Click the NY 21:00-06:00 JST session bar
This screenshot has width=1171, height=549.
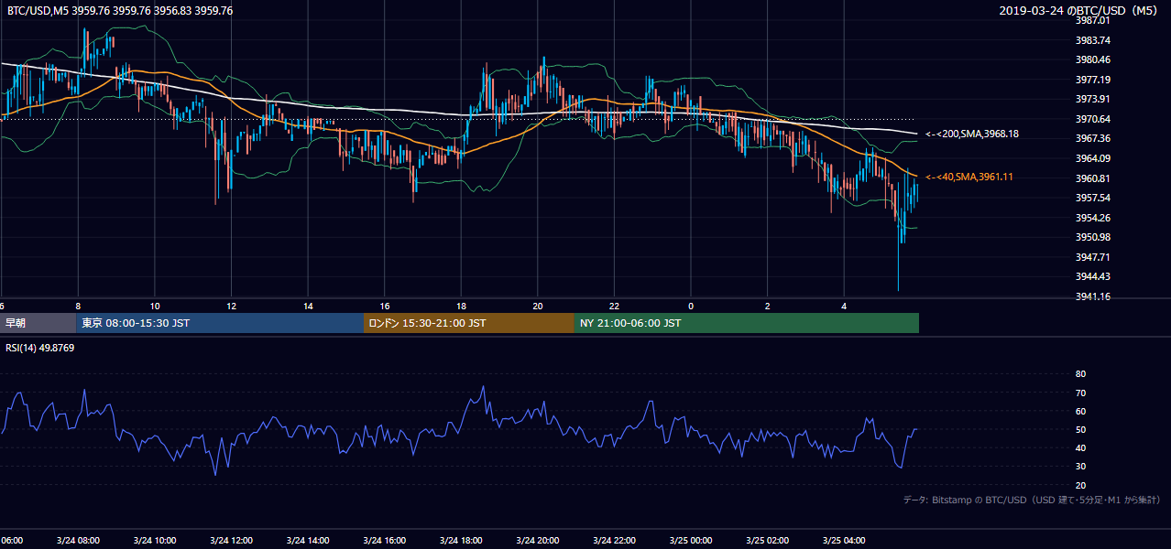747,323
